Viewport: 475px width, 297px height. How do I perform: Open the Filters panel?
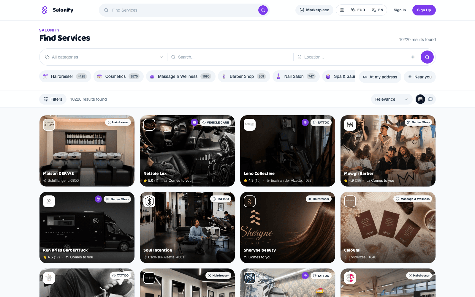pos(53,99)
